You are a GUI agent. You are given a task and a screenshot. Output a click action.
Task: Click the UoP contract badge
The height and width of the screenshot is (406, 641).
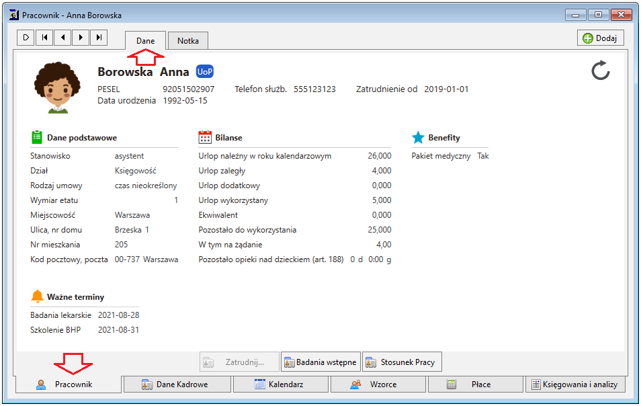[205, 71]
